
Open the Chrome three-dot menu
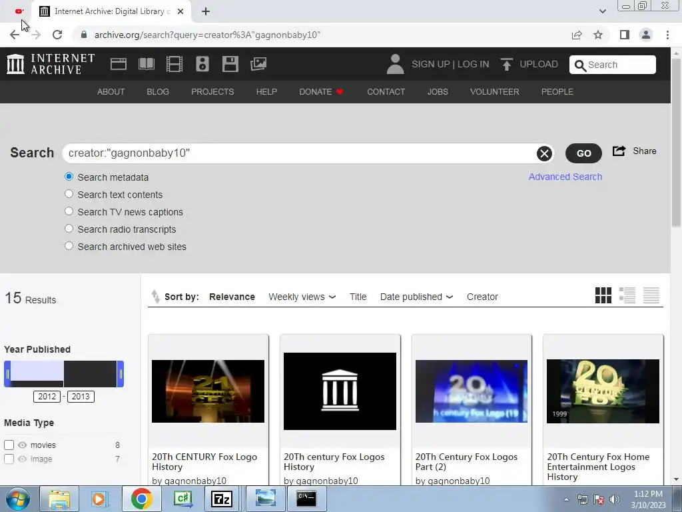(x=667, y=35)
